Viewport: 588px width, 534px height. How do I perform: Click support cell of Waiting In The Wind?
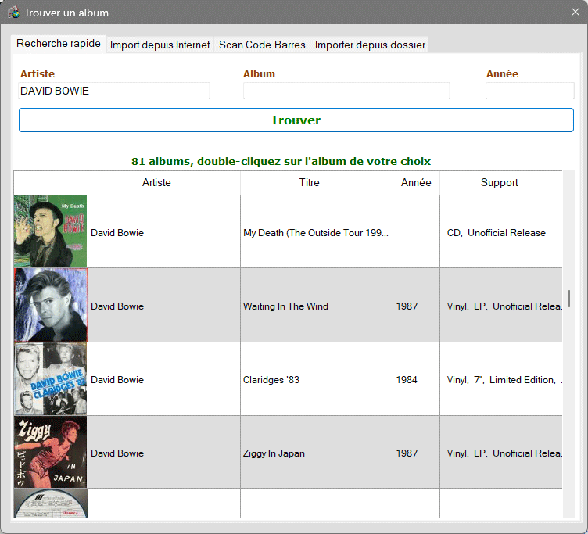(501, 306)
